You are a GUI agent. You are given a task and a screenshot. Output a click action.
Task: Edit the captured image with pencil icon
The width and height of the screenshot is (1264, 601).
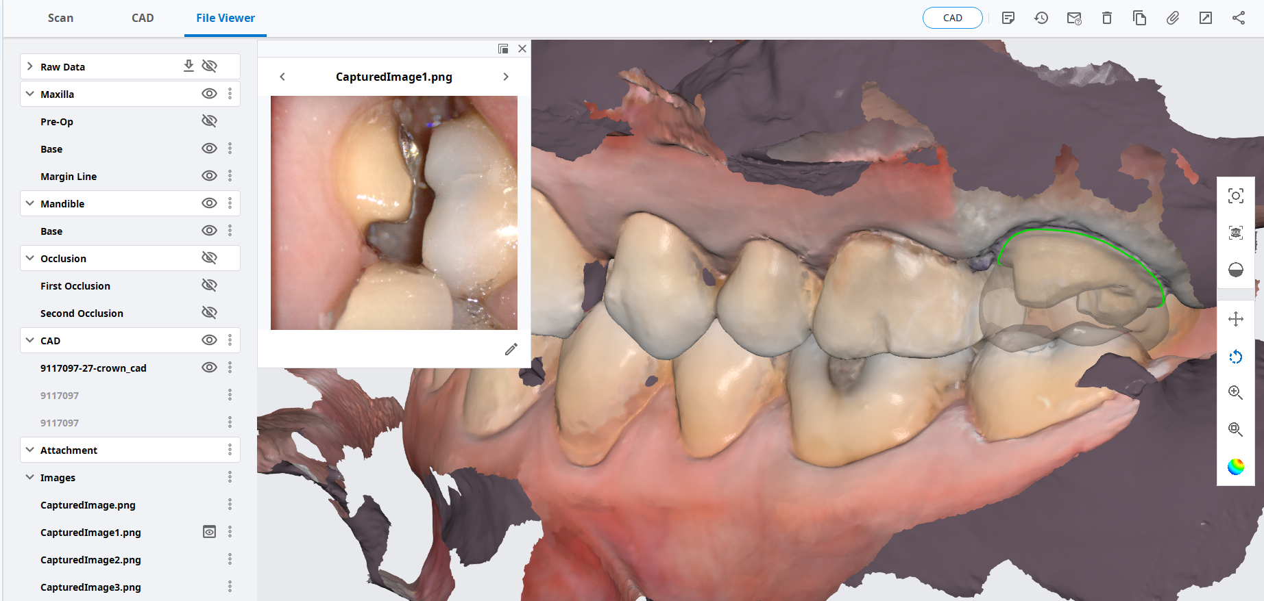coord(511,349)
